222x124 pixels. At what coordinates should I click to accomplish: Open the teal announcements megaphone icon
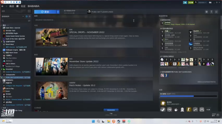tap(185, 2)
